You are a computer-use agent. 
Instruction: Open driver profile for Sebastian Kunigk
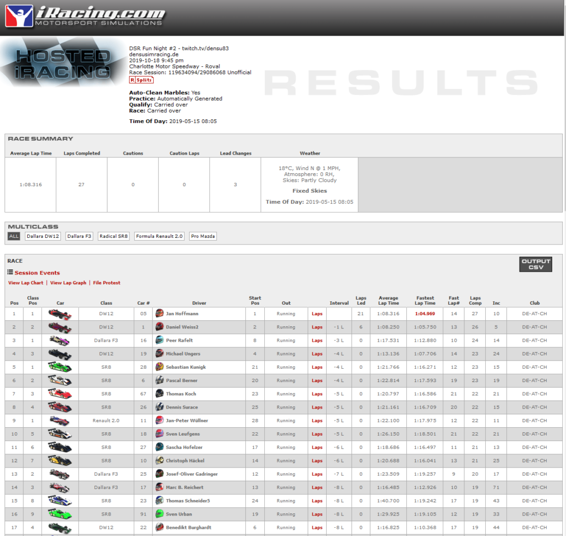click(186, 367)
